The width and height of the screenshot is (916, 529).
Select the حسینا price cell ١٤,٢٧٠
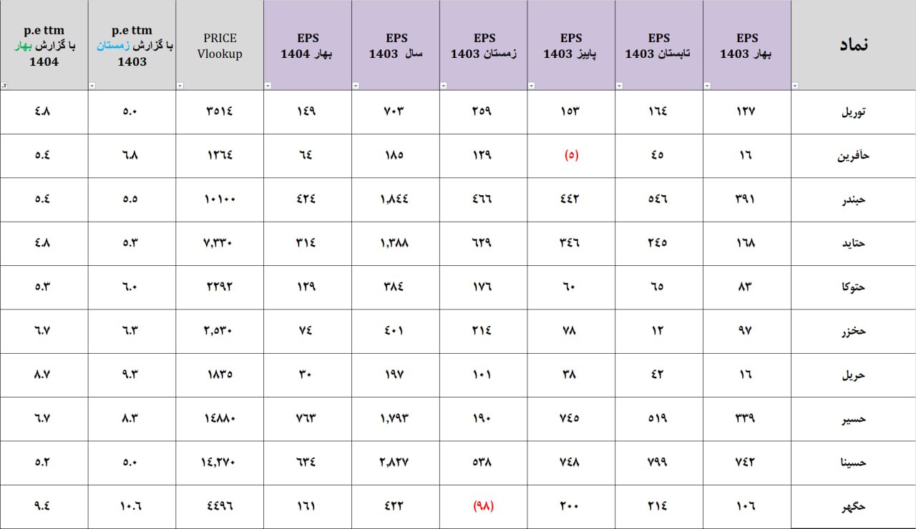220,463
